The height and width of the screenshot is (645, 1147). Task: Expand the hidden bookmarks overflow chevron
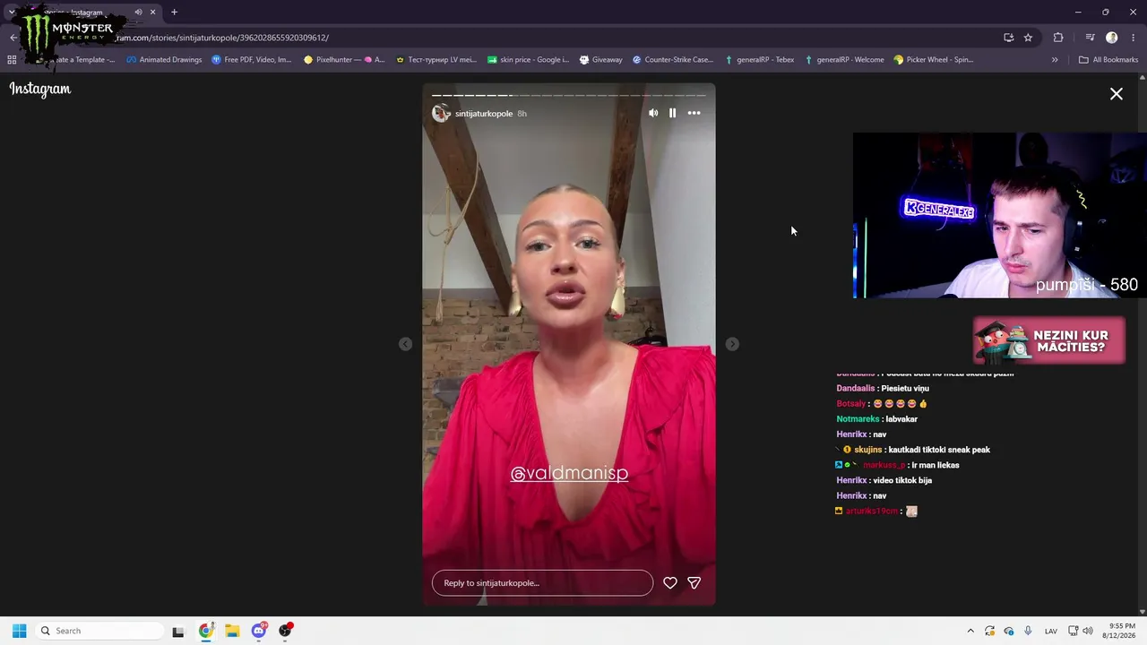pos(1055,60)
